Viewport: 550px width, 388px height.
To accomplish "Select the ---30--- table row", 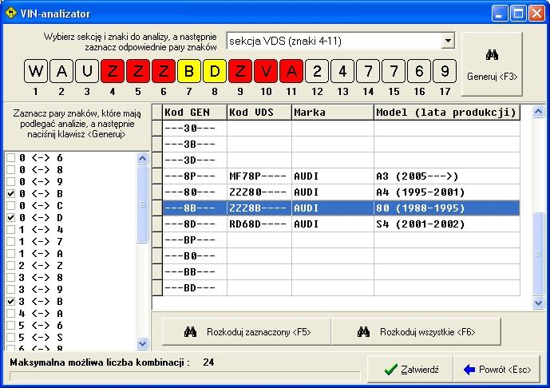I will pos(342,128).
